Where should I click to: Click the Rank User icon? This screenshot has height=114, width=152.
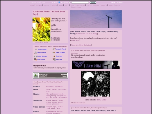click(54, 59)
